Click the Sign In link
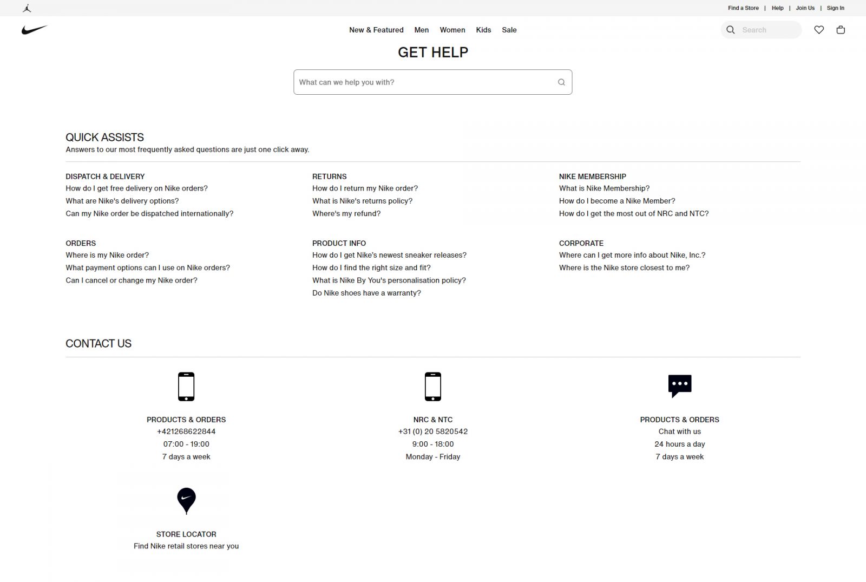Image resolution: width=866 pixels, height=582 pixels. (835, 8)
